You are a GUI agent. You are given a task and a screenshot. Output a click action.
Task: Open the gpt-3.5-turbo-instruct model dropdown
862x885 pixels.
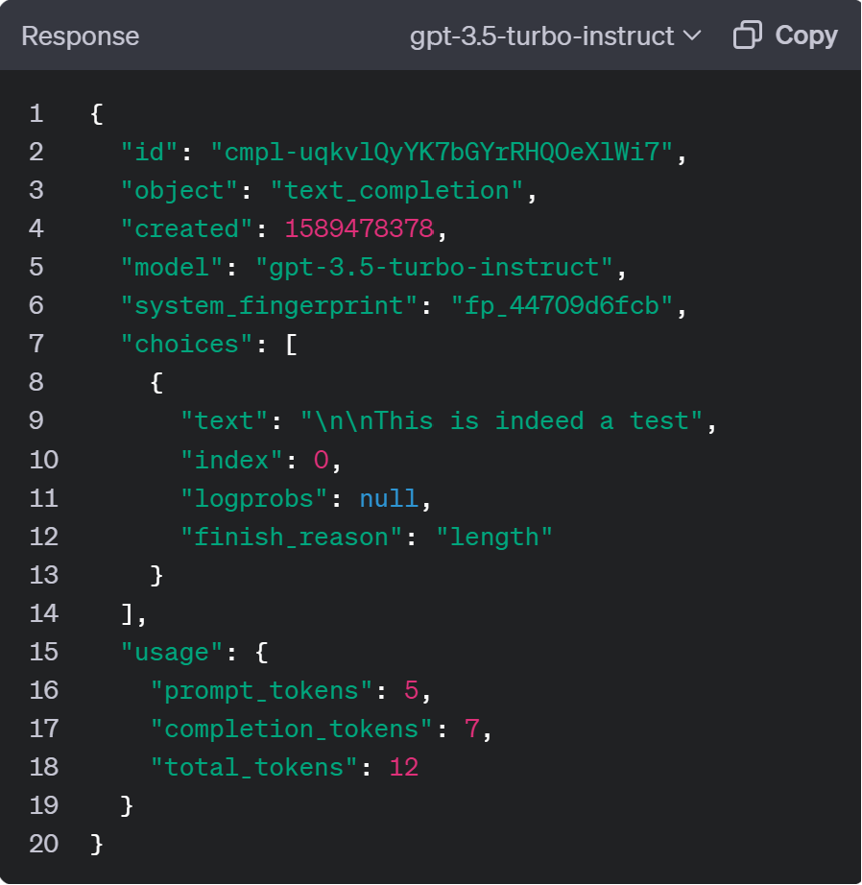555,36
